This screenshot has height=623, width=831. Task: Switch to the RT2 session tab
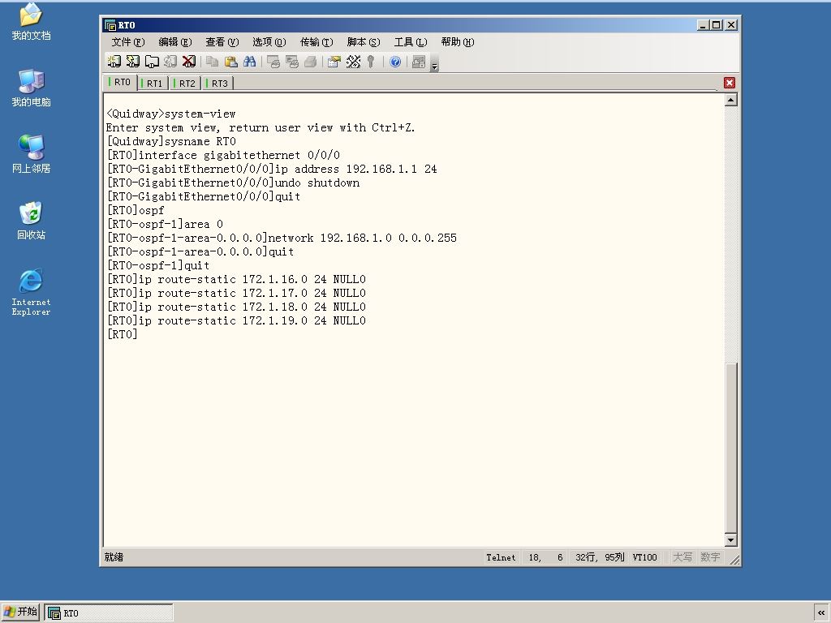pyautogui.click(x=186, y=84)
